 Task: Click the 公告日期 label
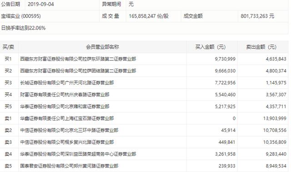(10, 4)
